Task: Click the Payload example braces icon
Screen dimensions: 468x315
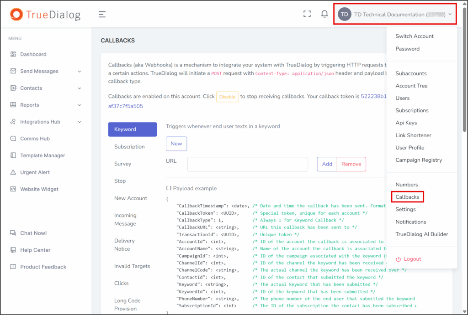Action: pos(169,188)
